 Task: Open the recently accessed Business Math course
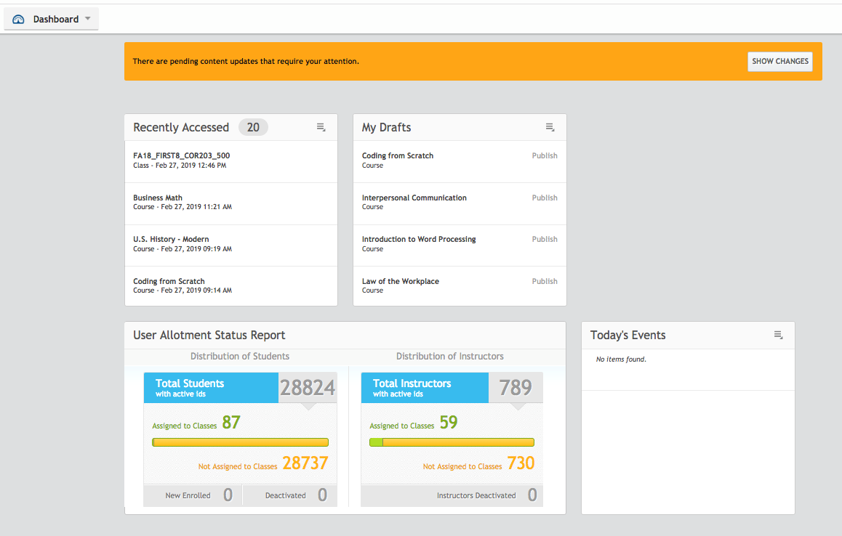click(158, 198)
